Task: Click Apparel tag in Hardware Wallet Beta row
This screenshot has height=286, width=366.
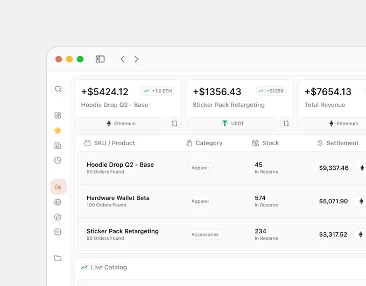Action: (x=200, y=201)
